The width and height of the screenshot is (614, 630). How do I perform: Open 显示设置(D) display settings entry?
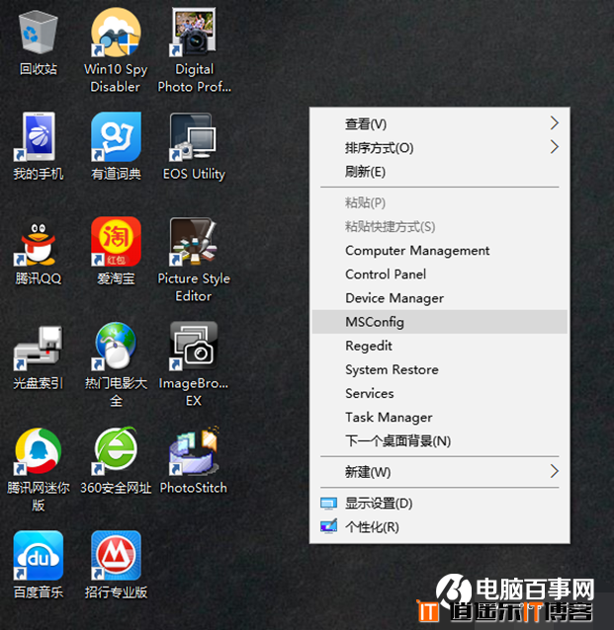(439, 504)
